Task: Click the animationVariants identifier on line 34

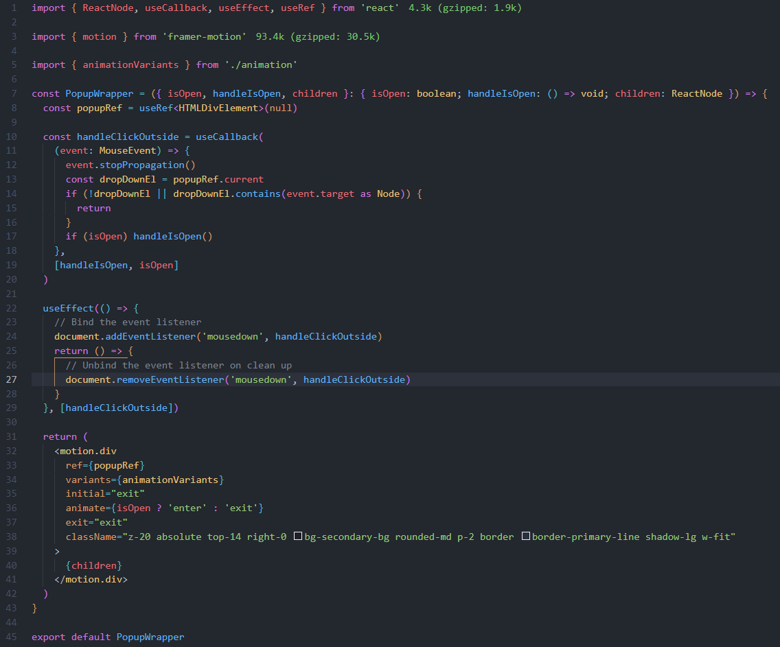Action: click(172, 479)
